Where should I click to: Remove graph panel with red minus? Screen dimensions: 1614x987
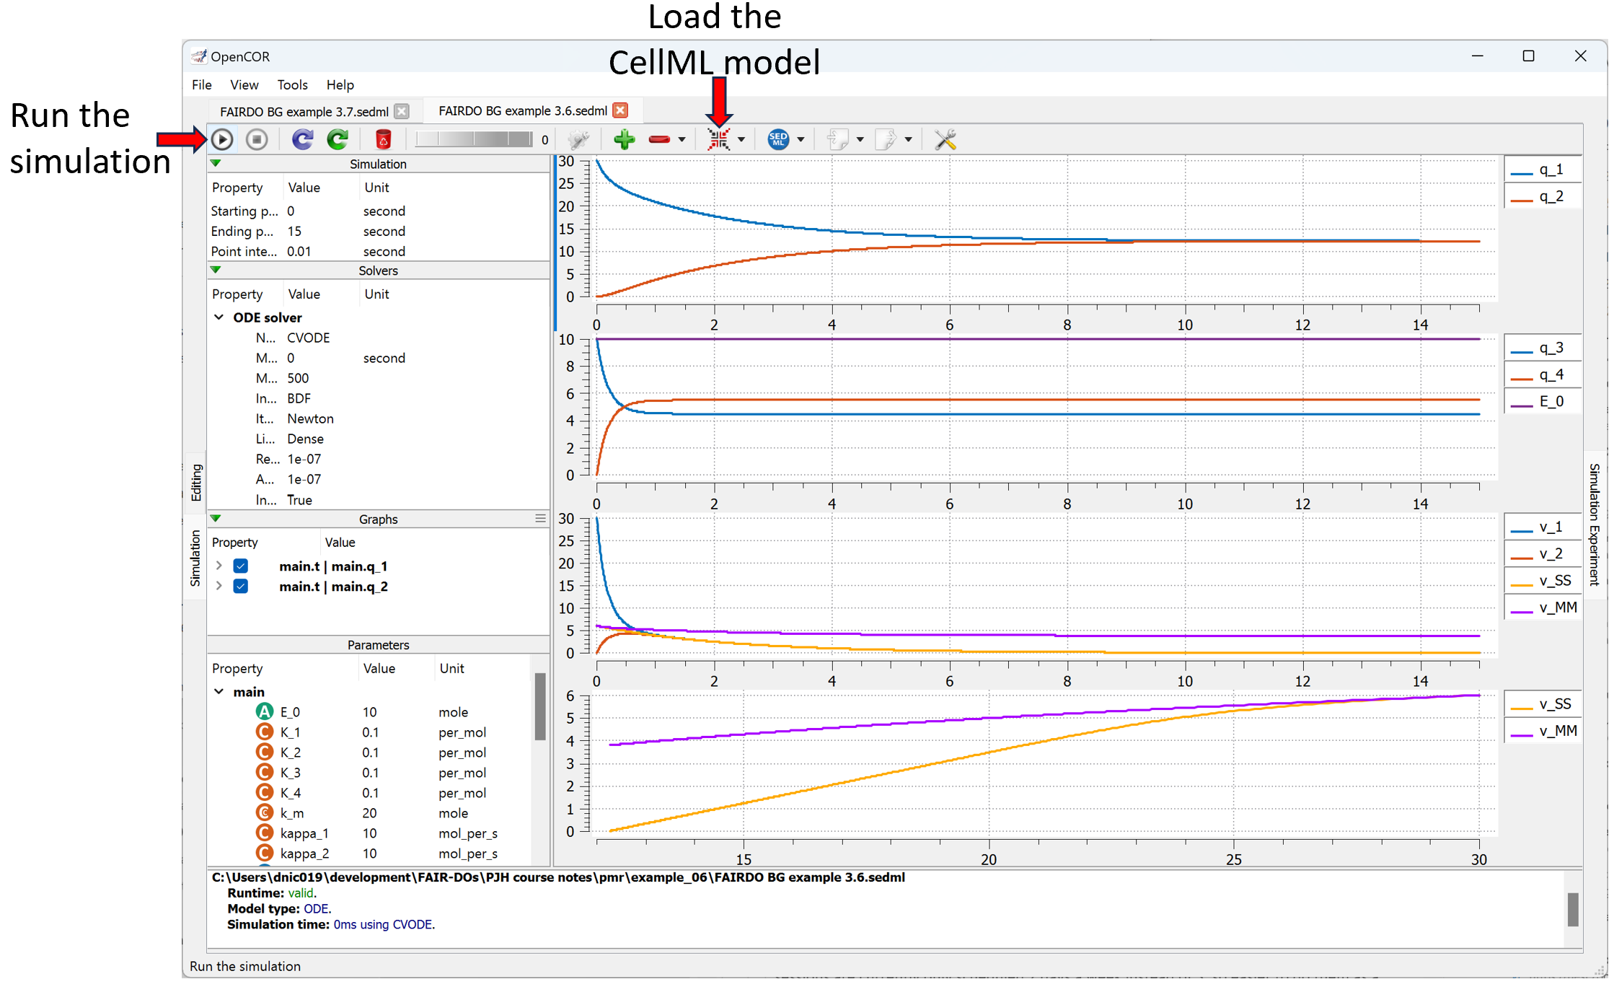pos(659,139)
